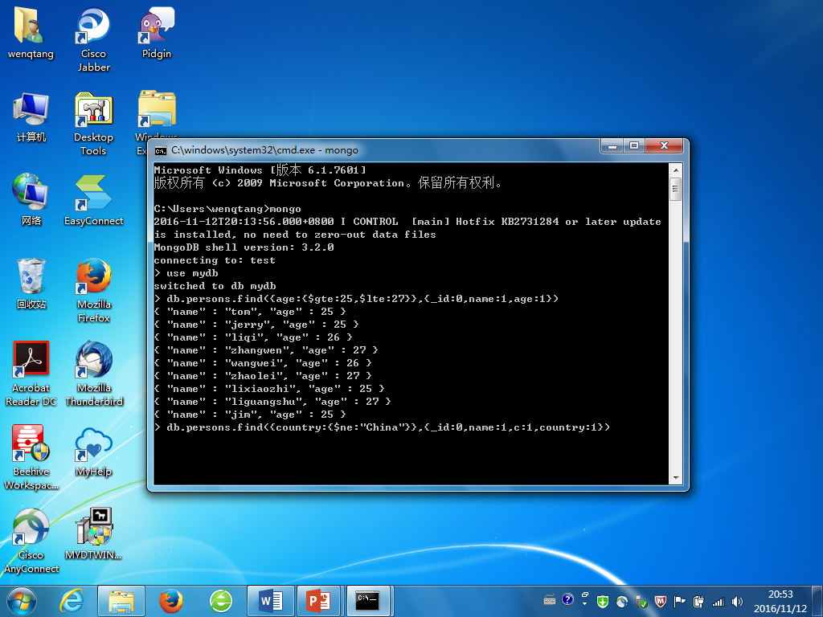The width and height of the screenshot is (823, 617).
Task: Open the 网络 (Network) desktop icon
Action: coord(31,200)
